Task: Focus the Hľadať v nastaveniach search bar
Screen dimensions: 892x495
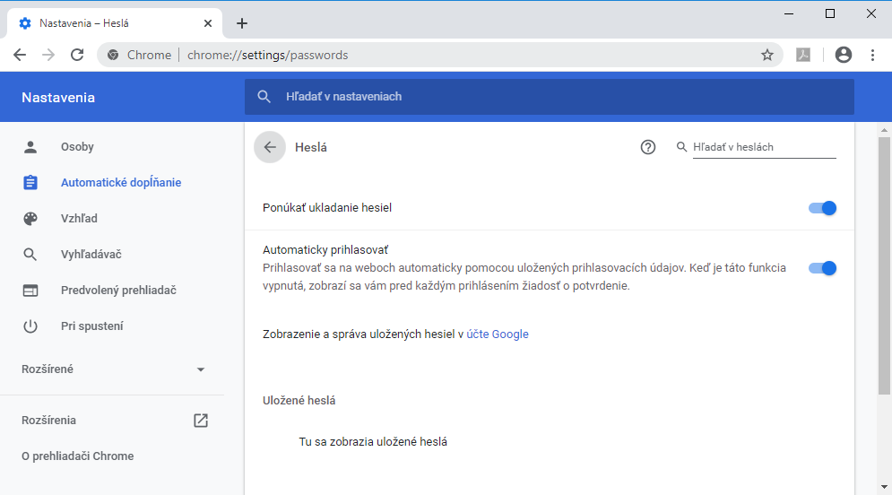Action: point(549,97)
